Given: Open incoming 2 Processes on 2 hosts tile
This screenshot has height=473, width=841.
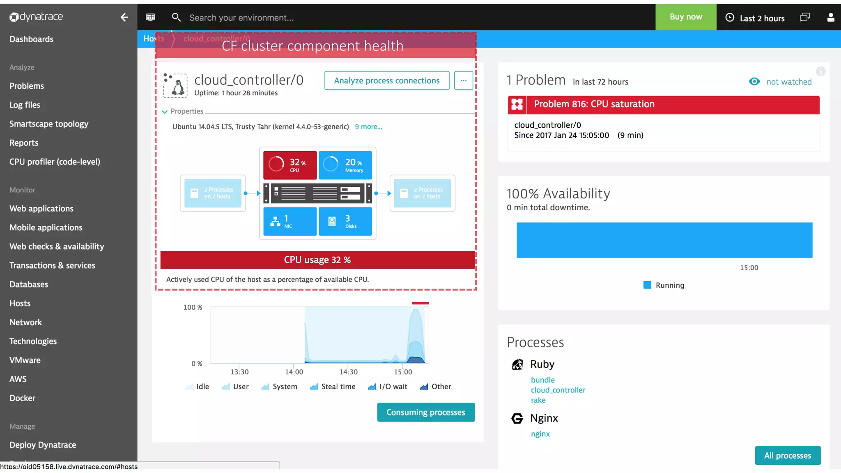Looking at the screenshot, I should point(213,193).
